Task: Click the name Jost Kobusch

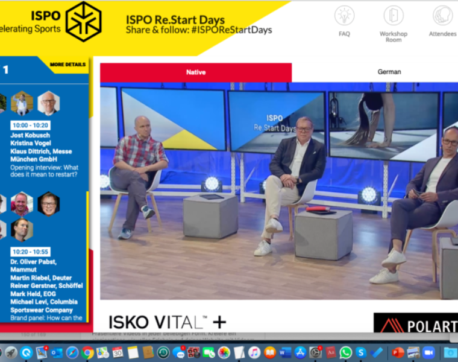Action: 30,135
